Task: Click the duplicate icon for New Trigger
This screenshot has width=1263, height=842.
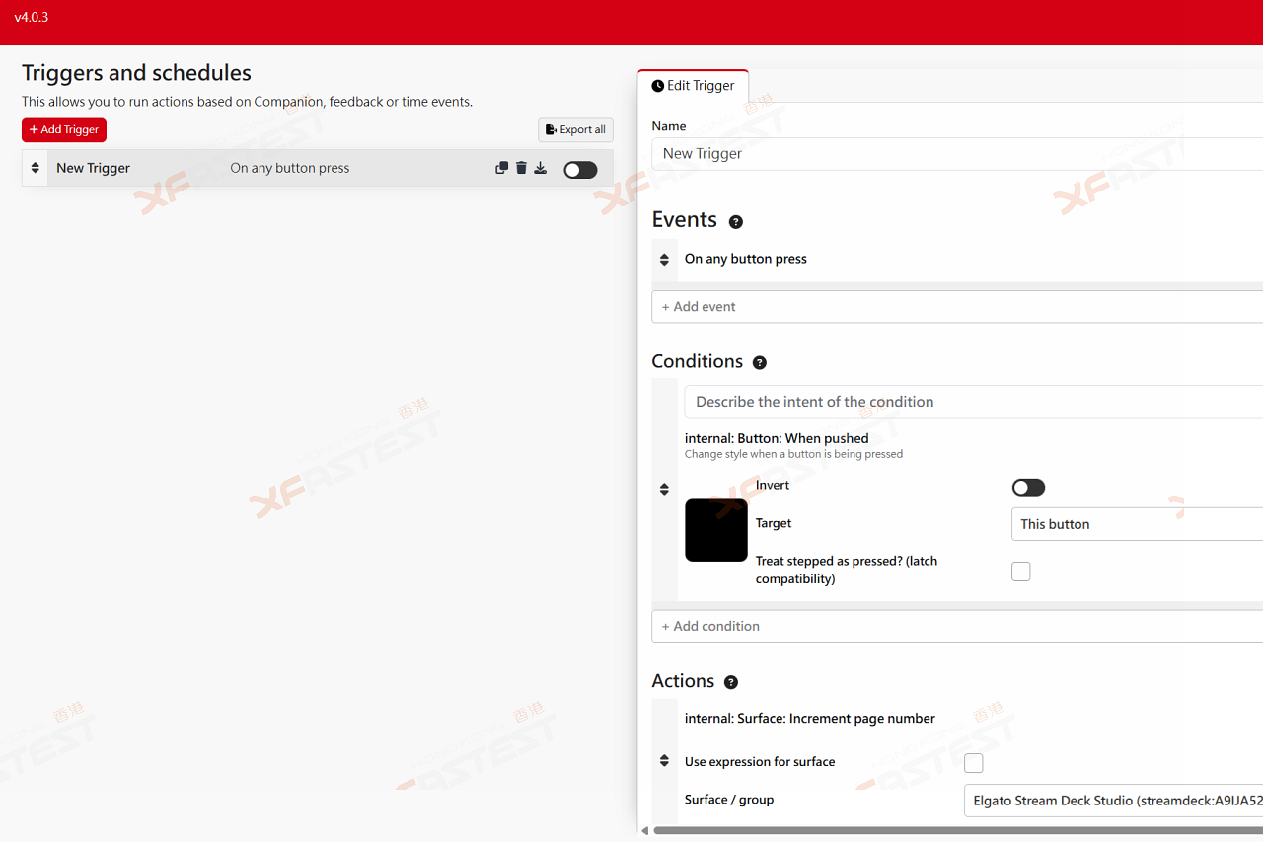Action: point(501,168)
